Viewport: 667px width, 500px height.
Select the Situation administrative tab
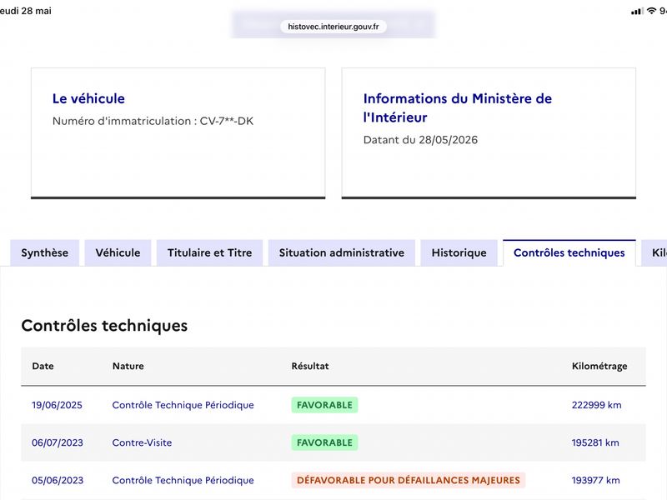pos(342,253)
